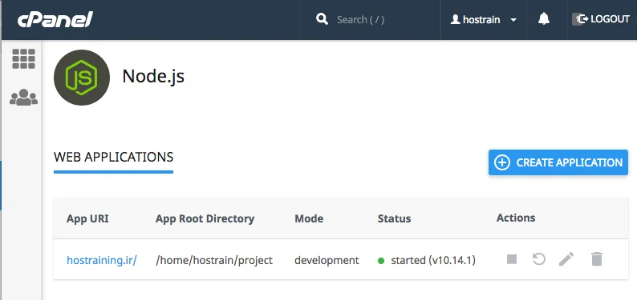Viewport: 637px width, 300px height.
Task: Select the WEB APPLICATIONS tab
Action: tap(113, 157)
